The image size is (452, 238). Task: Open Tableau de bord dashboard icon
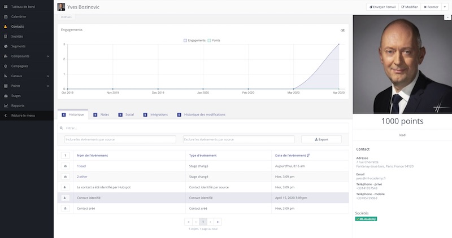click(x=6, y=7)
